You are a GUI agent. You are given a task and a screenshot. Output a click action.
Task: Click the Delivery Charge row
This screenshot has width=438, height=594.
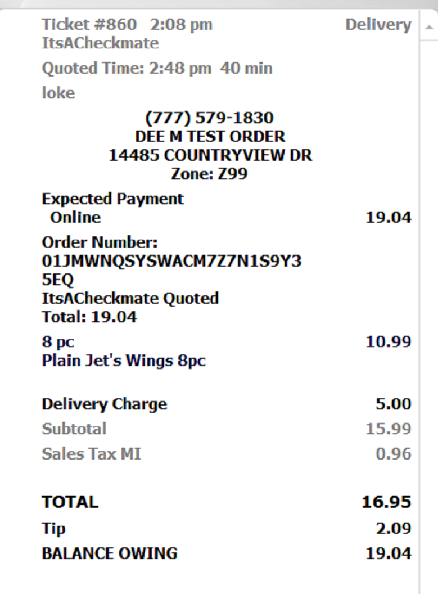click(x=227, y=404)
